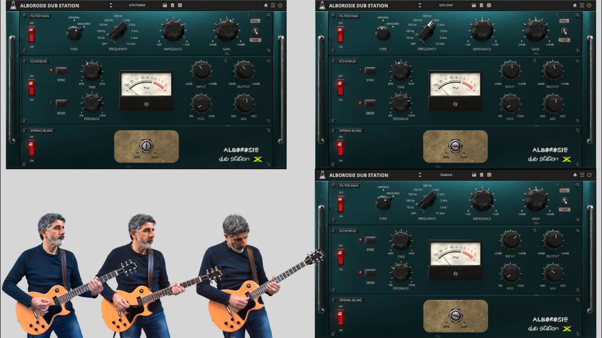Flip Pre/Post toggle switch in GTR POWER window
Screen dimensions: 602x338
click(x=256, y=31)
